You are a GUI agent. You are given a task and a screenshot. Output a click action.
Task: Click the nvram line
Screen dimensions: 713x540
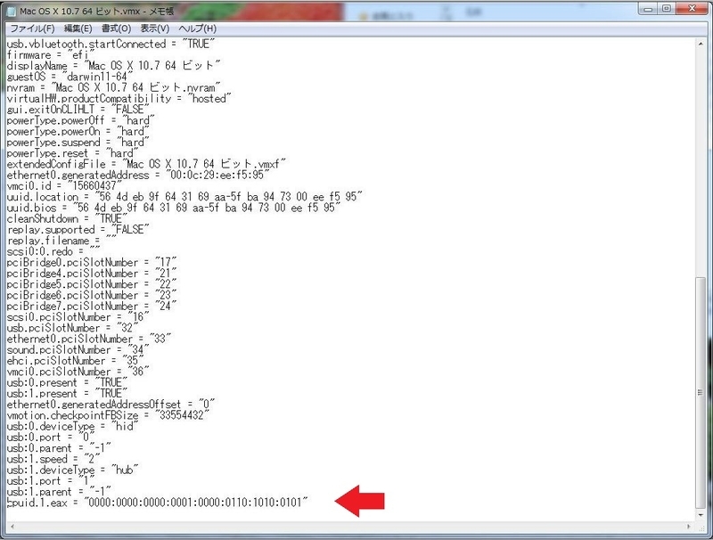pyautogui.click(x=114, y=87)
